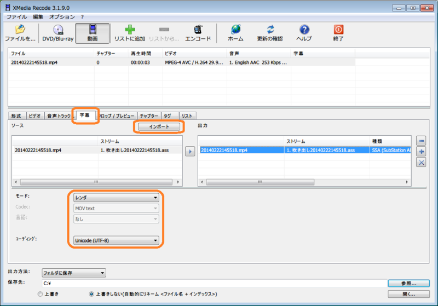438x306 pixels.
Task: Click the 保存先 path field C:¥
Action: (x=214, y=284)
